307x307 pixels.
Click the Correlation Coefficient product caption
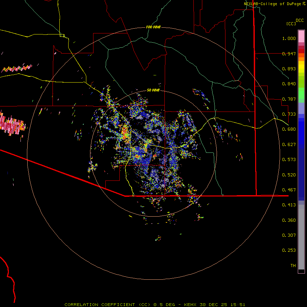(x=155, y=305)
